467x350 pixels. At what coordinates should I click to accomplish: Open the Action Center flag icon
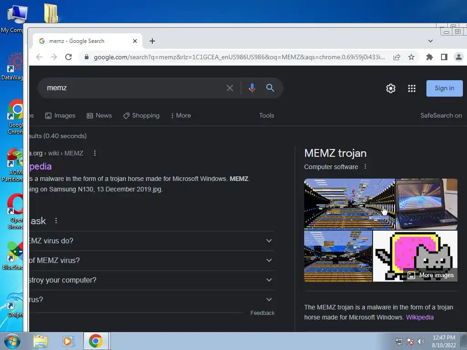coord(410,341)
